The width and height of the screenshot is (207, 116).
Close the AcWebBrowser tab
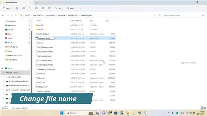31,3
